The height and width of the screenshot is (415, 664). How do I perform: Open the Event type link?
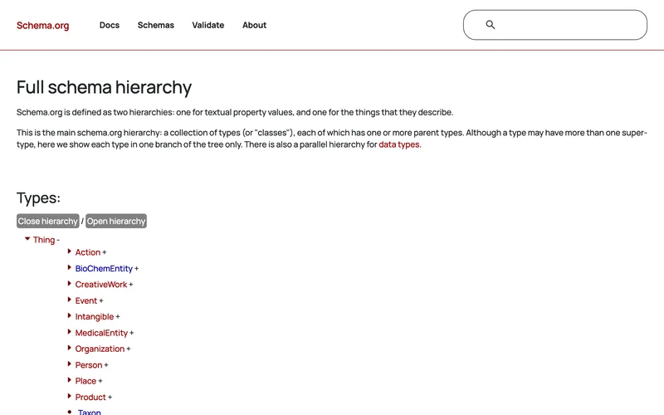coord(86,300)
